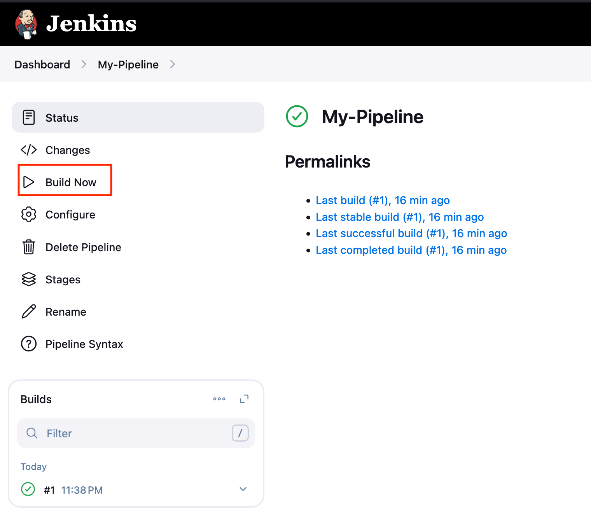This screenshot has width=591, height=524.
Task: Open Stages view
Action: [63, 279]
